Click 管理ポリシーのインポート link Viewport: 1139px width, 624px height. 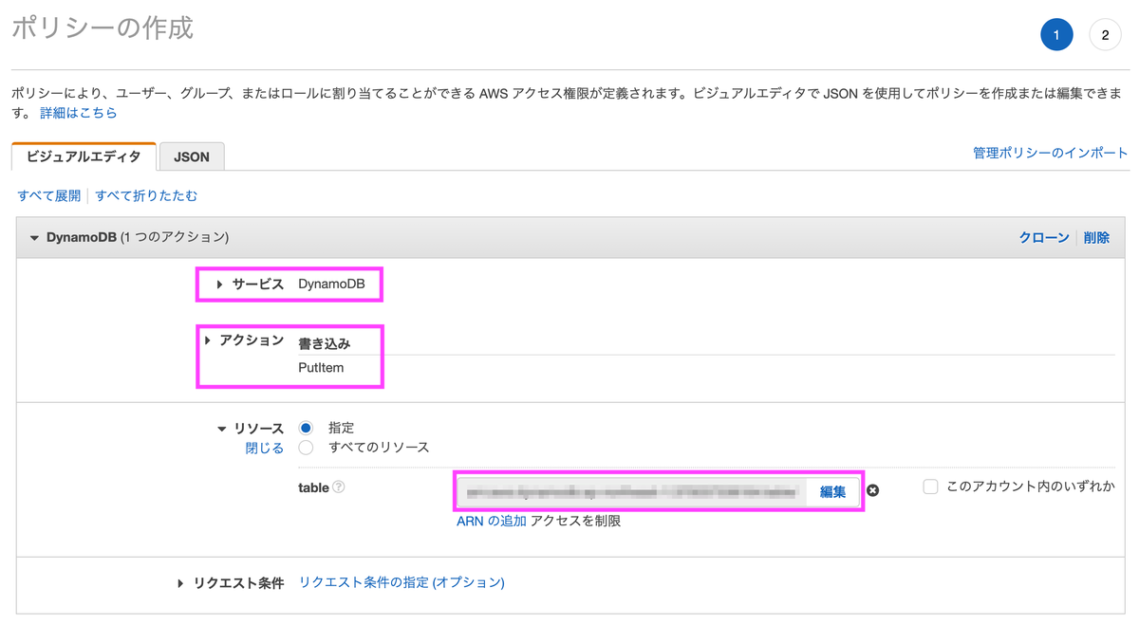[x=1052, y=151]
